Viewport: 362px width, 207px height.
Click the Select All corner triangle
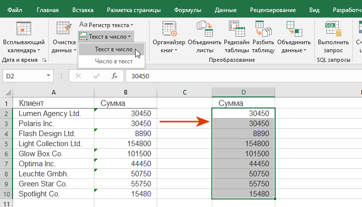[8, 92]
